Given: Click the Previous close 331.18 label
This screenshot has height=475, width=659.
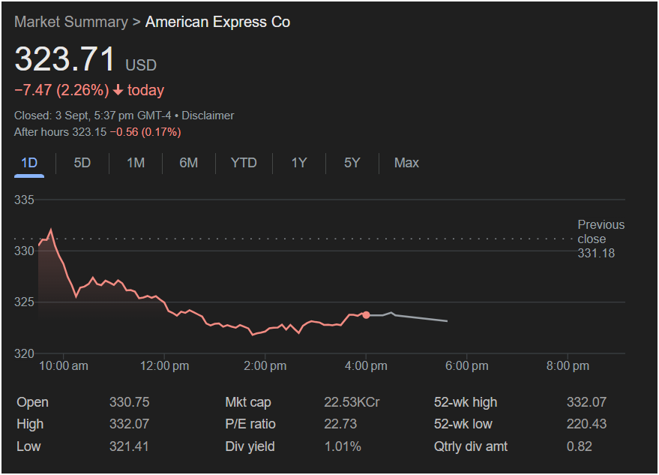Looking at the screenshot, I should [x=601, y=239].
